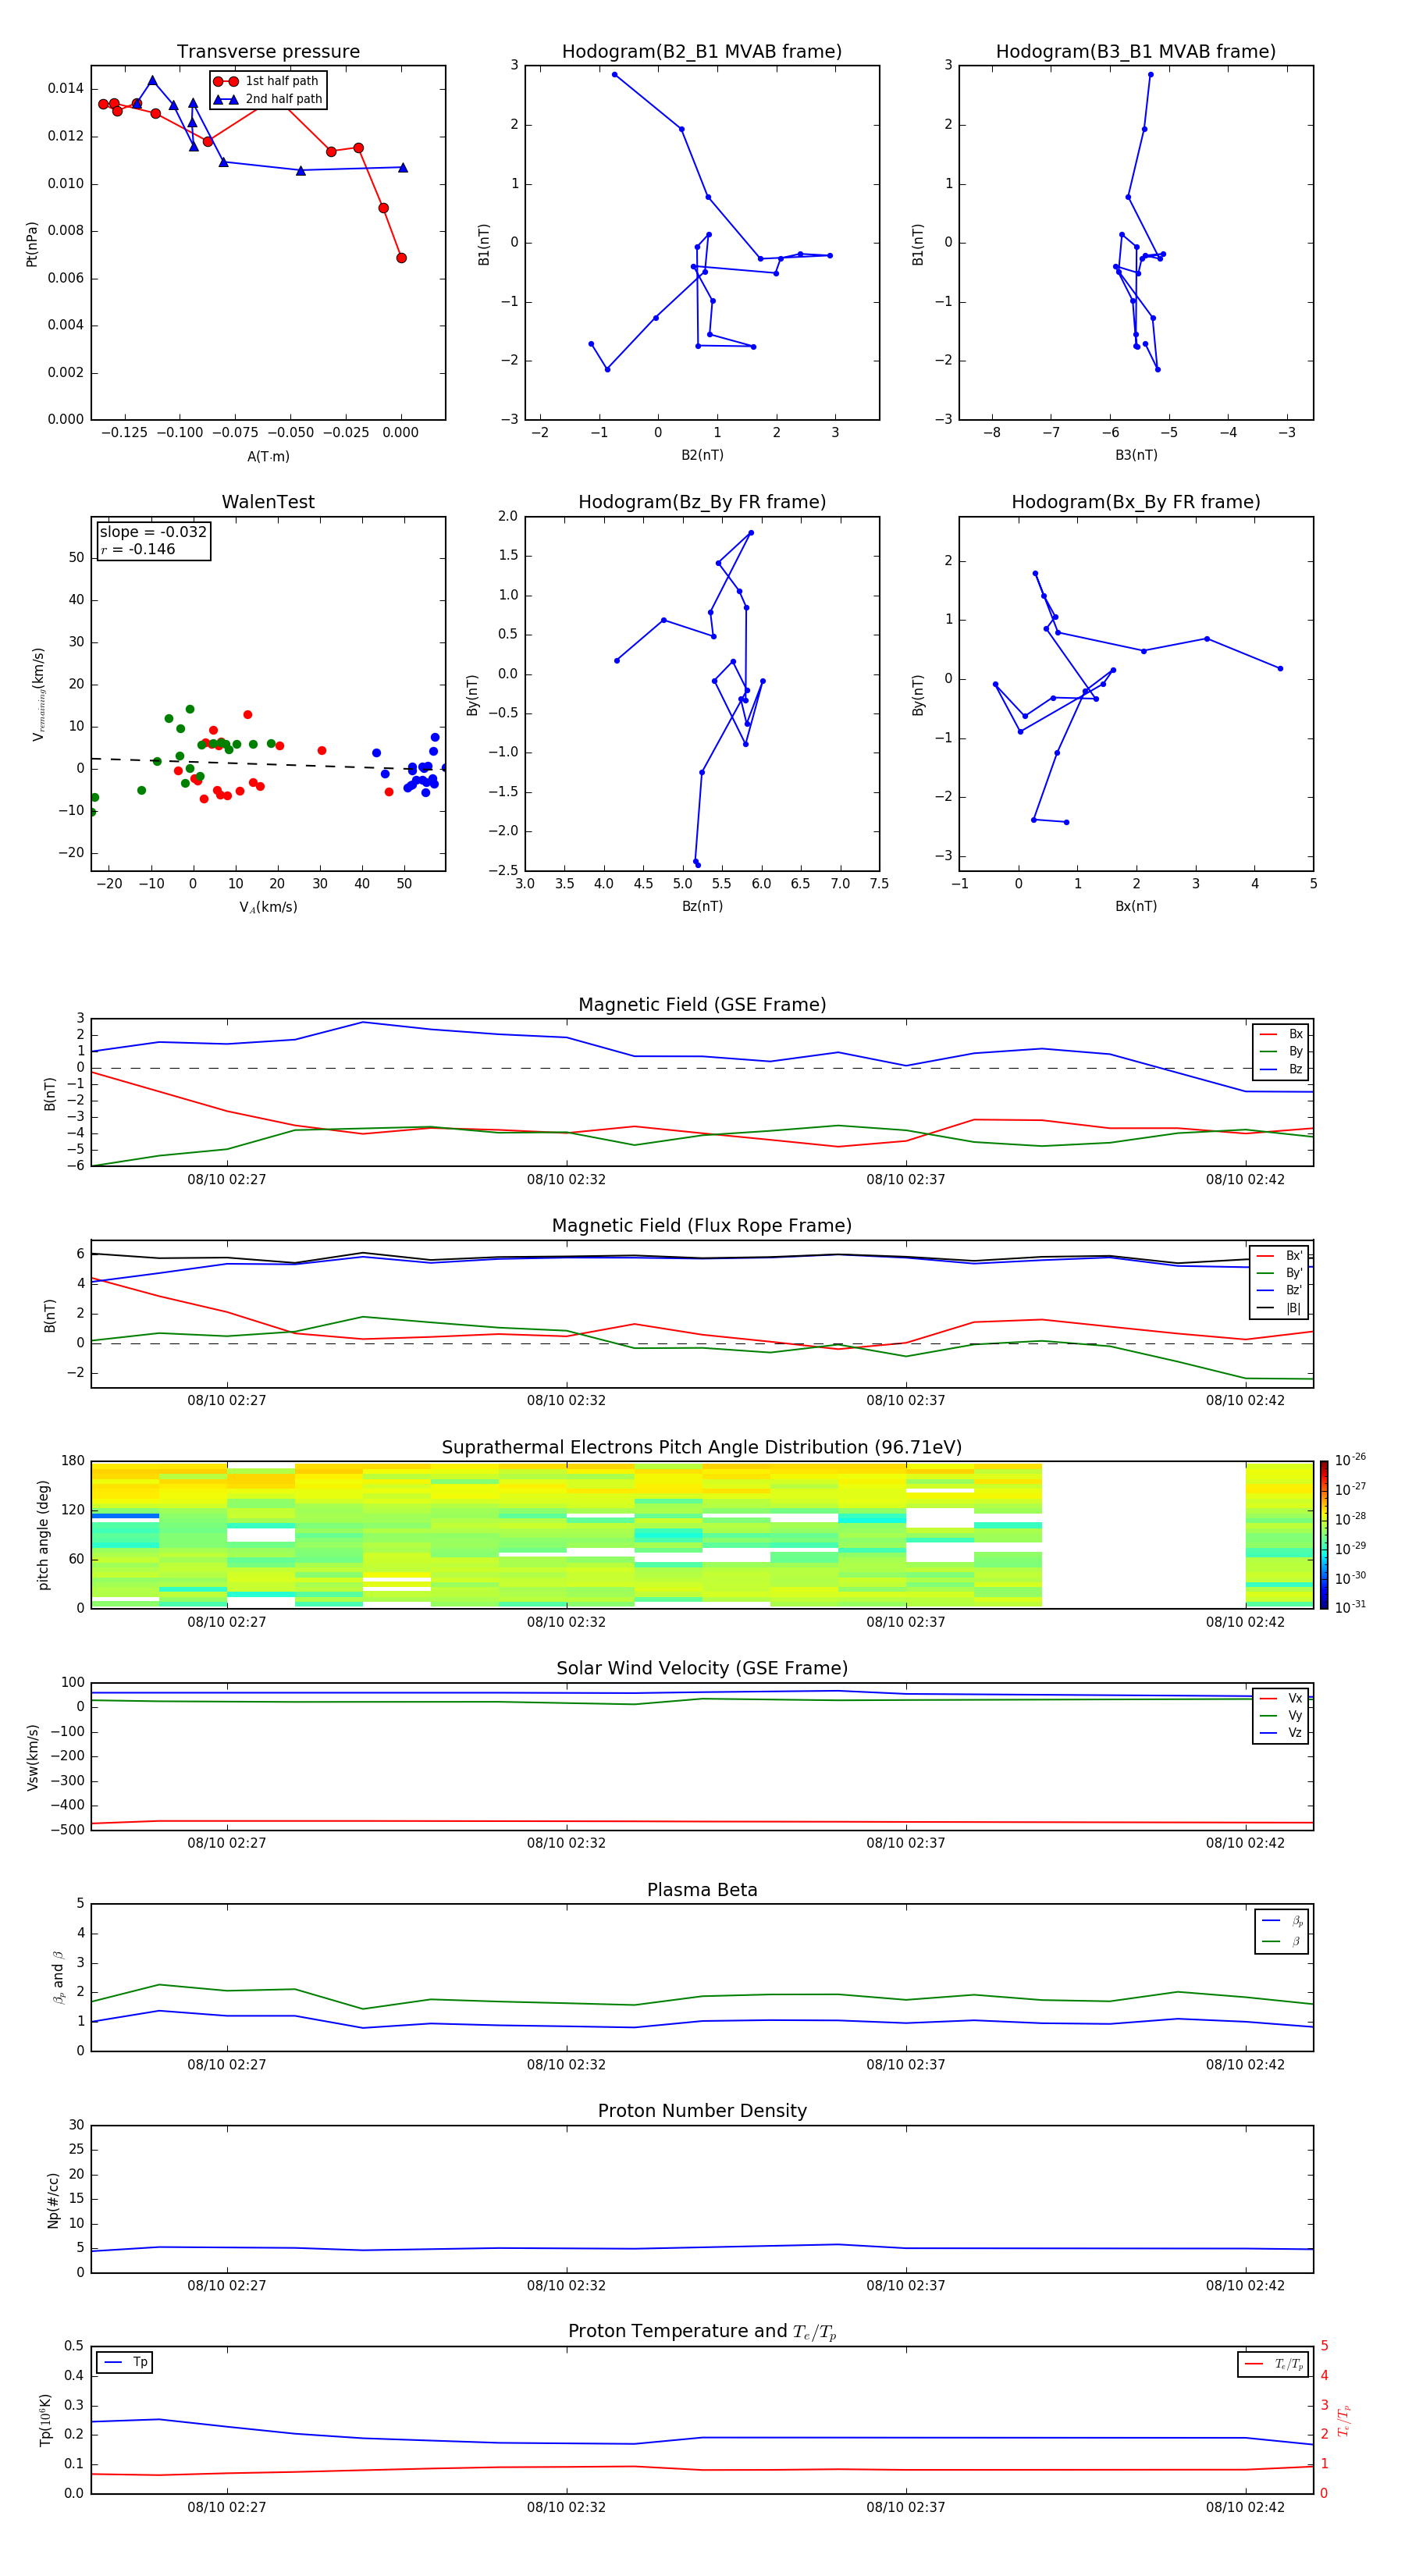
Task: Click the 'slope = -0.032' annotation
Action: point(153,532)
